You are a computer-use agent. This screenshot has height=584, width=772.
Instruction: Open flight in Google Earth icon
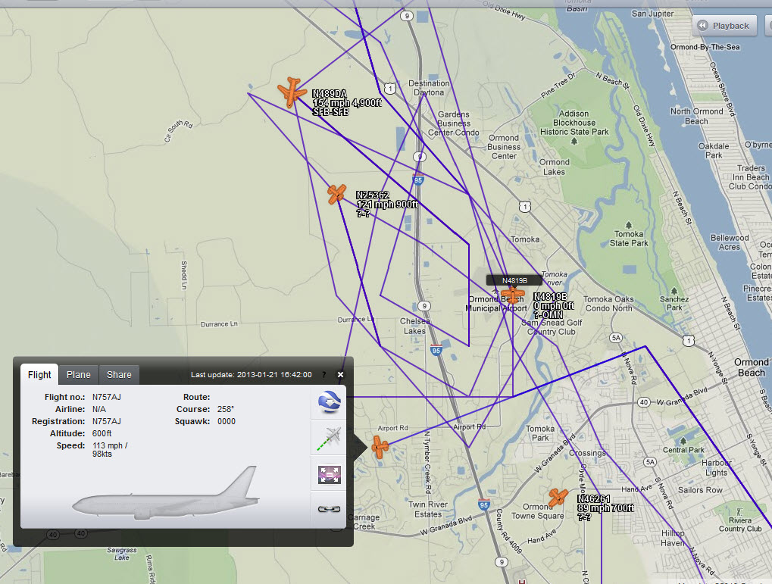coord(329,401)
